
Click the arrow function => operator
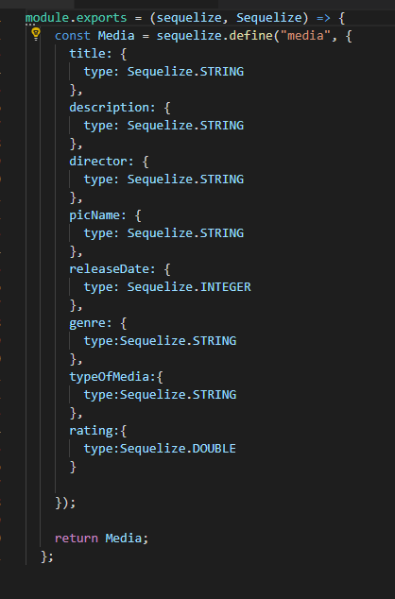click(323, 18)
